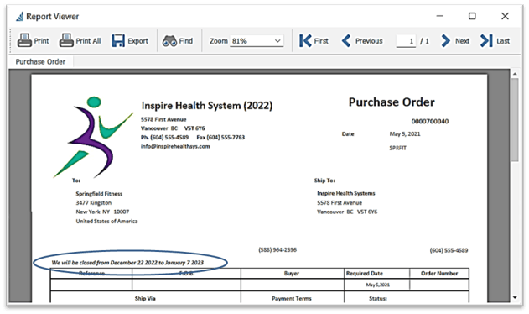
Task: Click the Inspire Health System (2022) title
Action: [x=207, y=106]
